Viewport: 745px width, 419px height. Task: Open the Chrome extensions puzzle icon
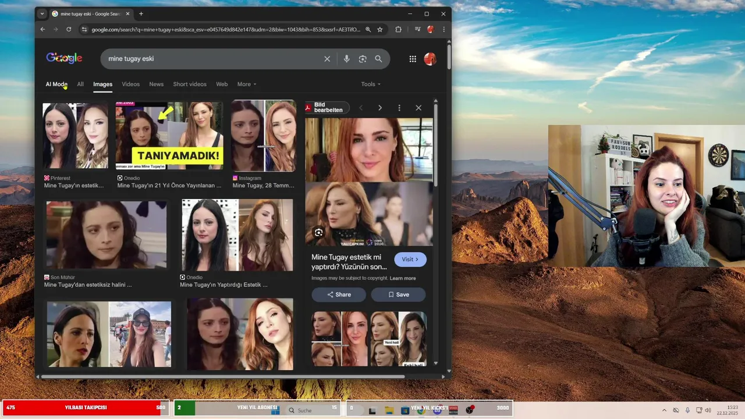[x=399, y=29]
